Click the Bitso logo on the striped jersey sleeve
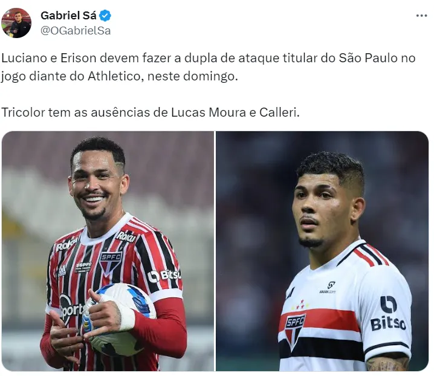Image resolution: width=434 pixels, height=376 pixels. (164, 275)
